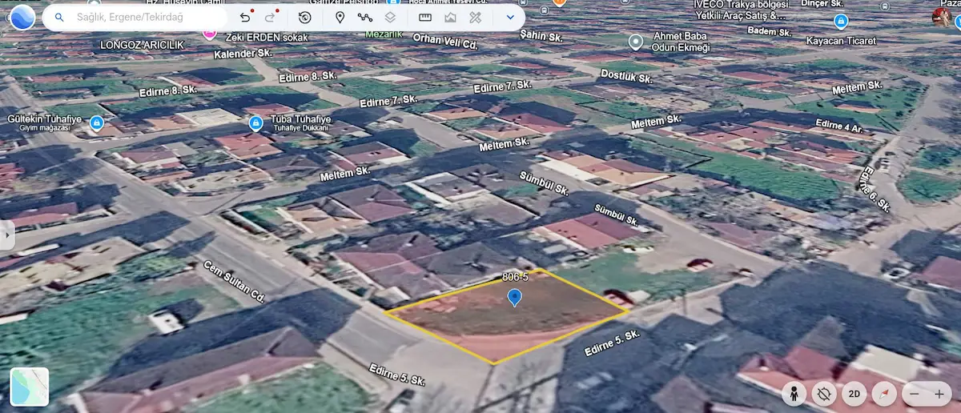961x413 pixels.
Task: Activate the Street View pegman
Action: click(794, 393)
